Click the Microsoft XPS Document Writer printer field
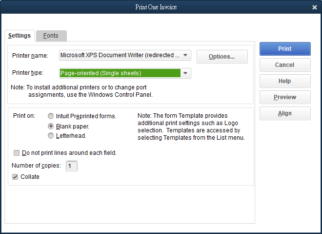Screen dimensions: 322x234 (x=120, y=55)
